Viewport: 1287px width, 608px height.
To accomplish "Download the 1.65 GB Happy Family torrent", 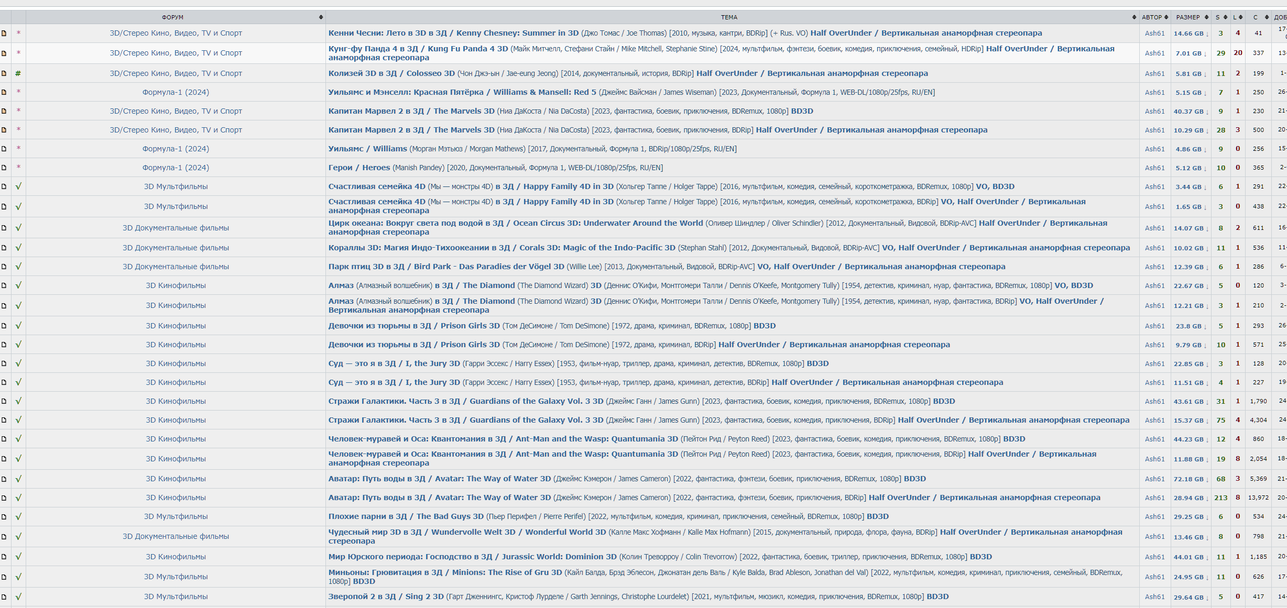I will tap(1191, 207).
